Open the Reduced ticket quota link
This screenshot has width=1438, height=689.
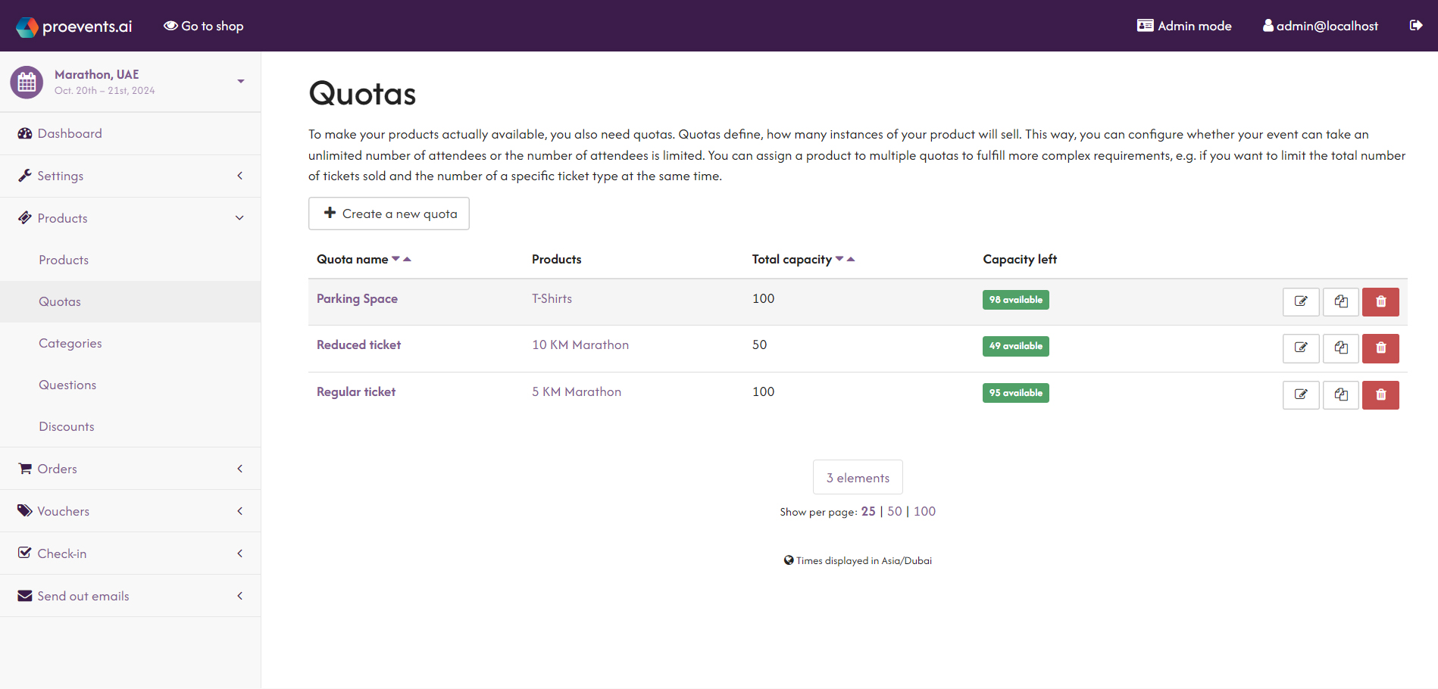pos(358,344)
